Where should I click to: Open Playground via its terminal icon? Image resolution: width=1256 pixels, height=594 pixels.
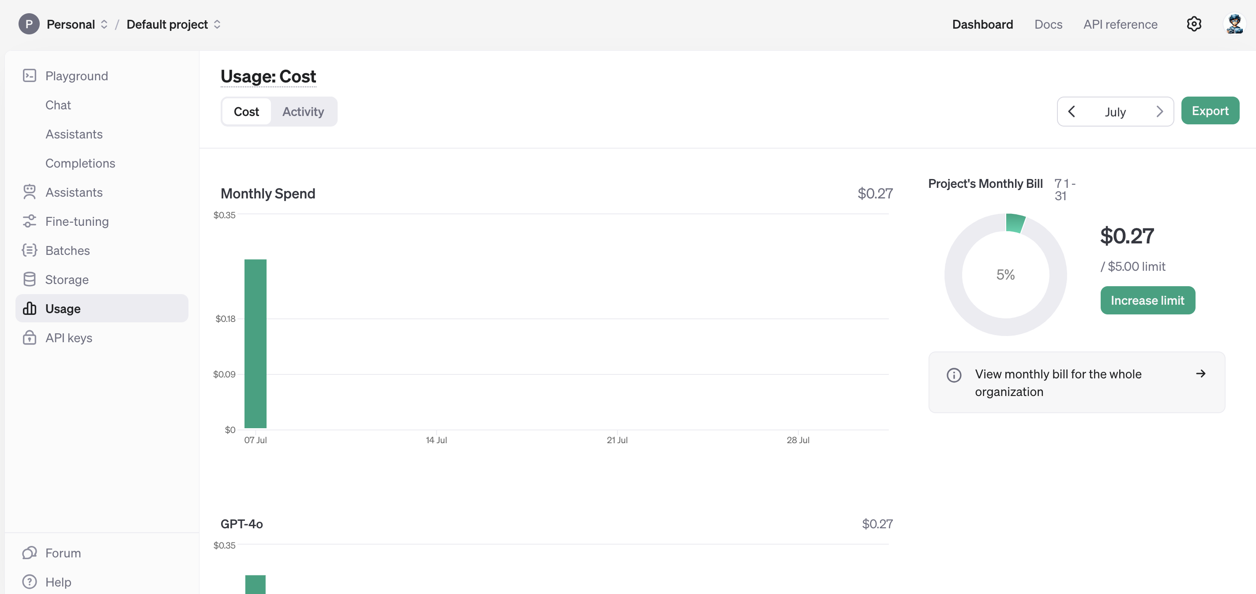coord(29,75)
